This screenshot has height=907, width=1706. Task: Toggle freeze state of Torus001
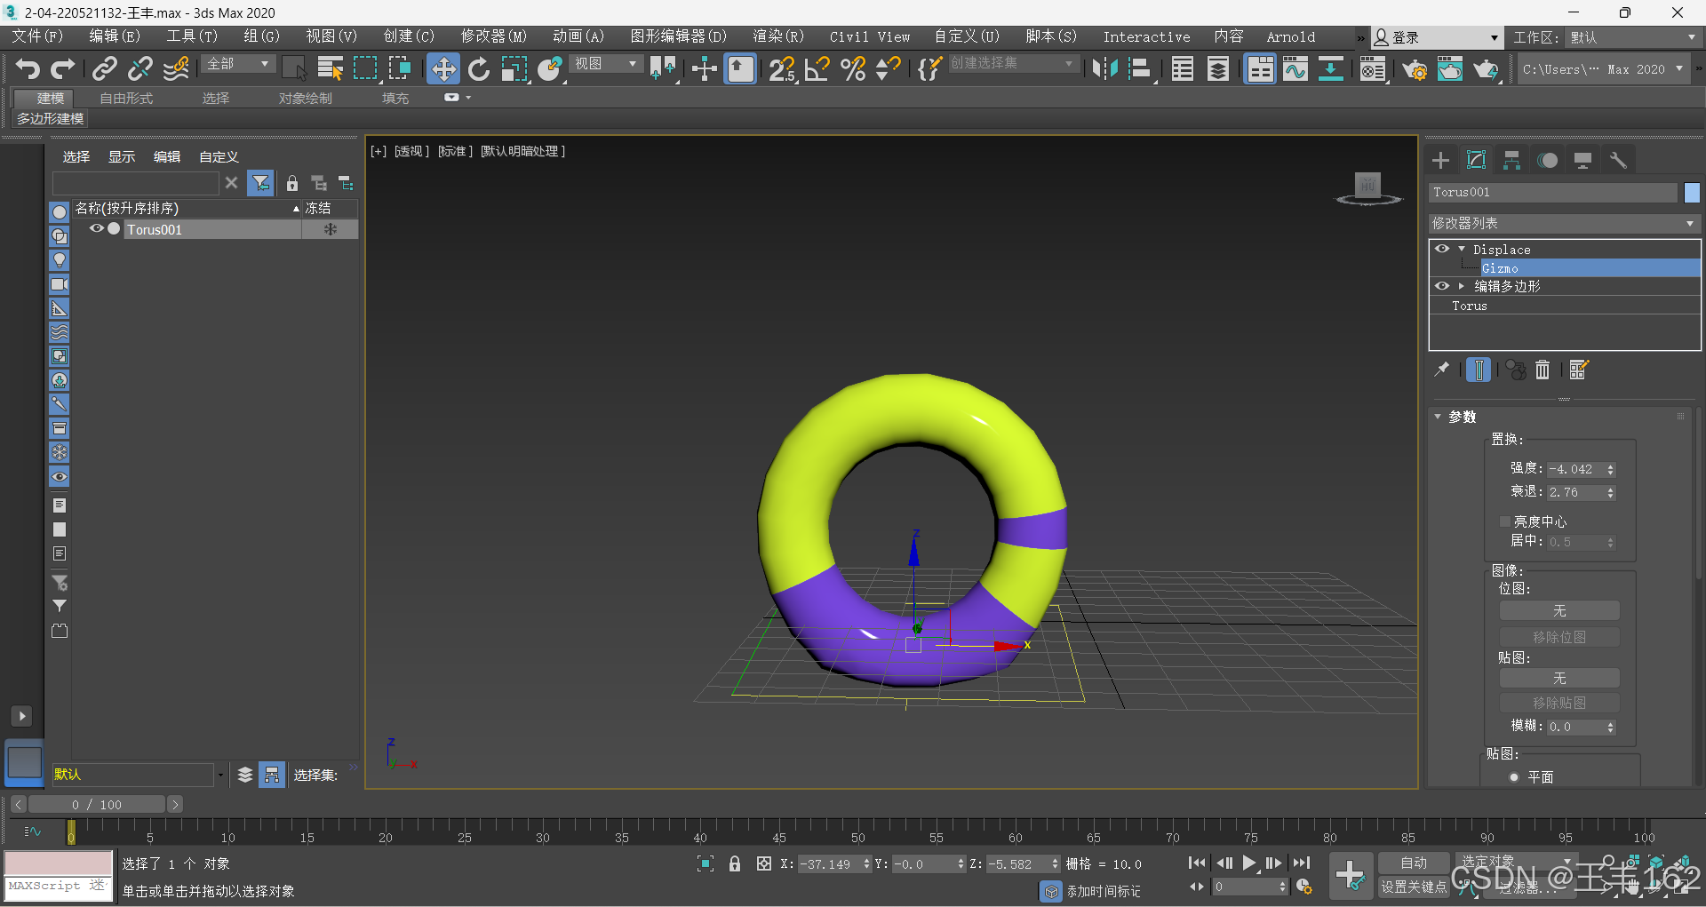330,229
